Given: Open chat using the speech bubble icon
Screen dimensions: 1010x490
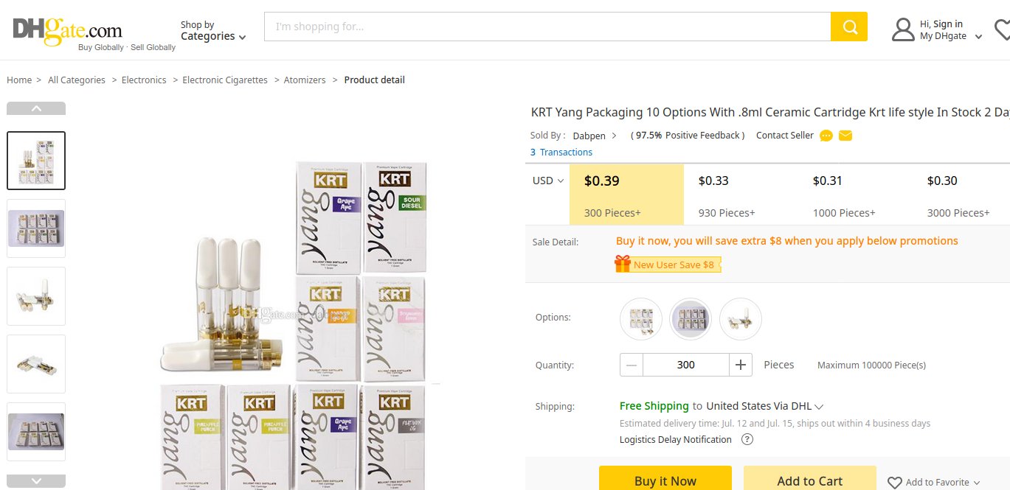Looking at the screenshot, I should point(826,136).
